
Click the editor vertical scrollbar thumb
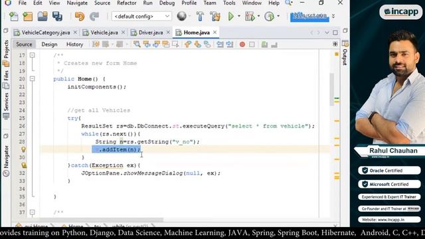pyautogui.click(x=332, y=90)
